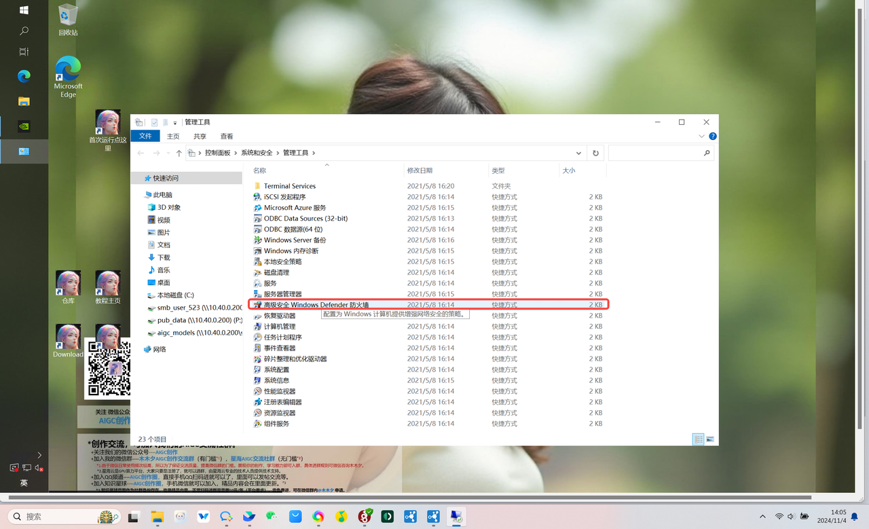
Task: Open the 文件 menu tab
Action: (x=145, y=136)
